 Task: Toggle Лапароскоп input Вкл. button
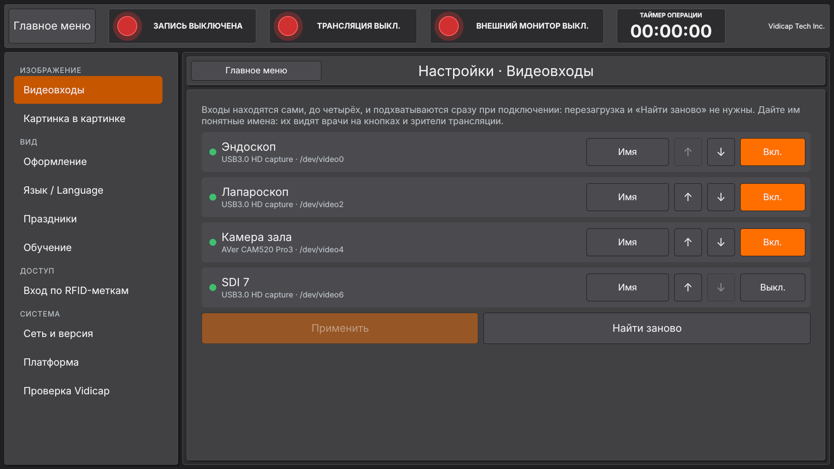point(772,197)
